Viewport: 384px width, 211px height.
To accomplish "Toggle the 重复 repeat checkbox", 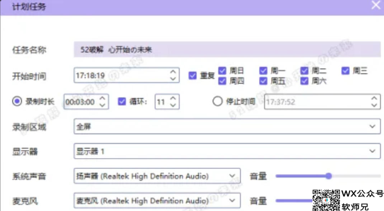I will point(193,76).
